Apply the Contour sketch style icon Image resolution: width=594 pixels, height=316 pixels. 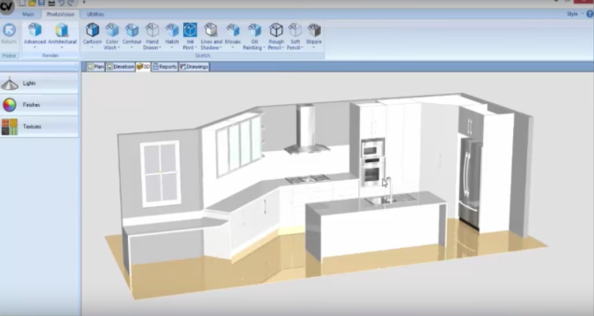point(132,30)
